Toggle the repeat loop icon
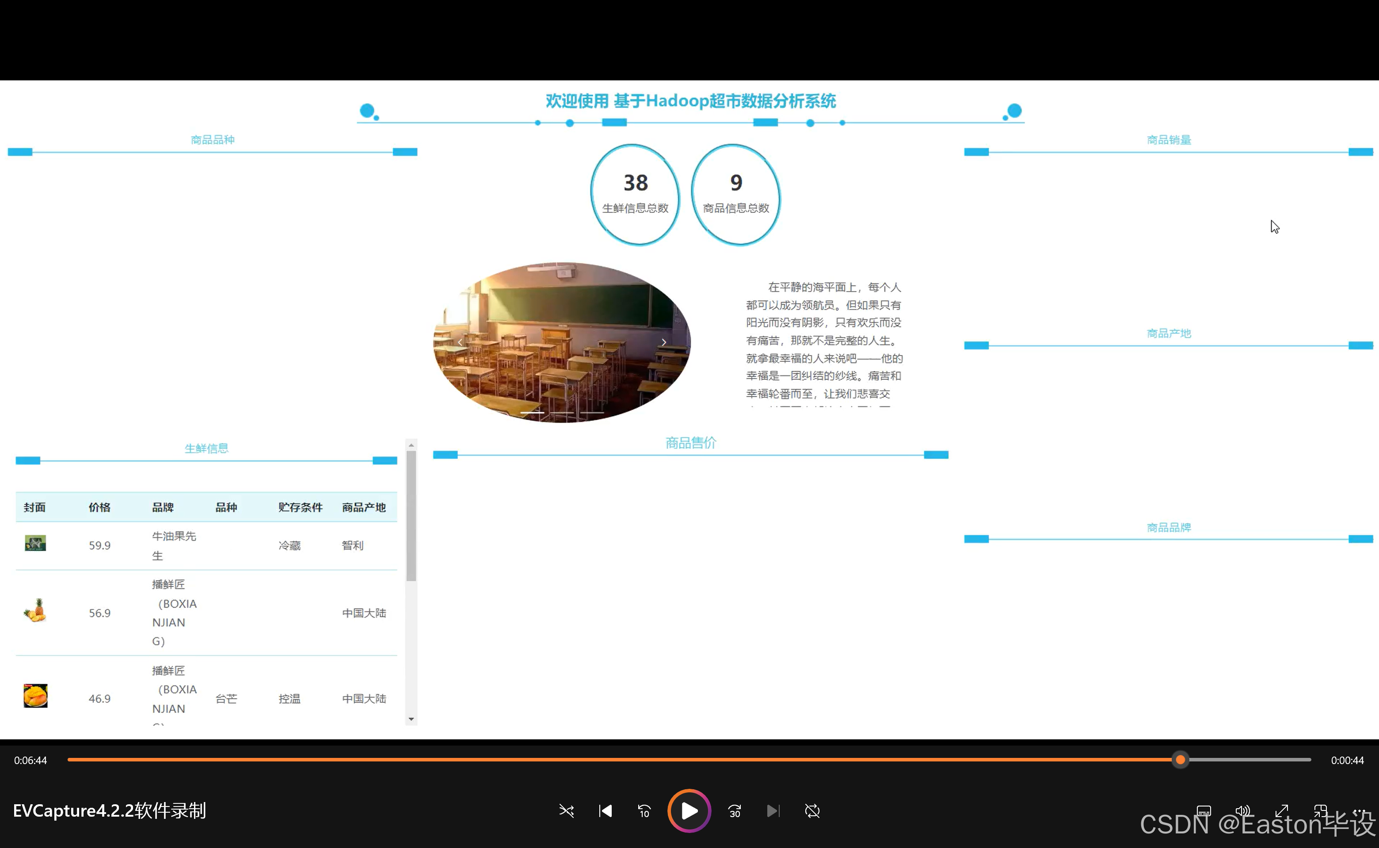Viewport: 1379px width, 848px height. [x=812, y=811]
